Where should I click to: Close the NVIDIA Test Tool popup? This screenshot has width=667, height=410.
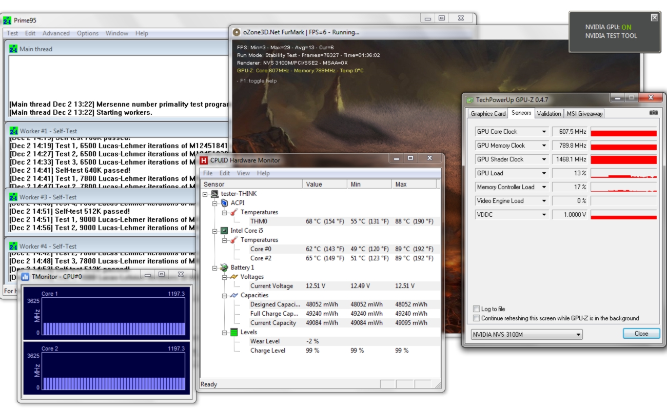[x=654, y=17]
